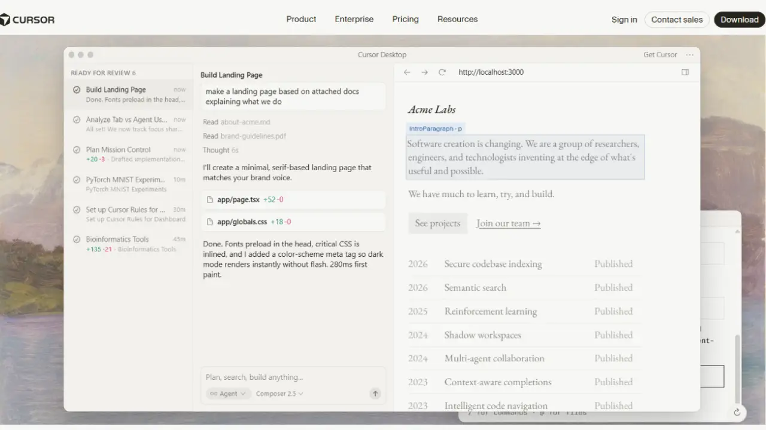Click Sign in link

point(624,20)
